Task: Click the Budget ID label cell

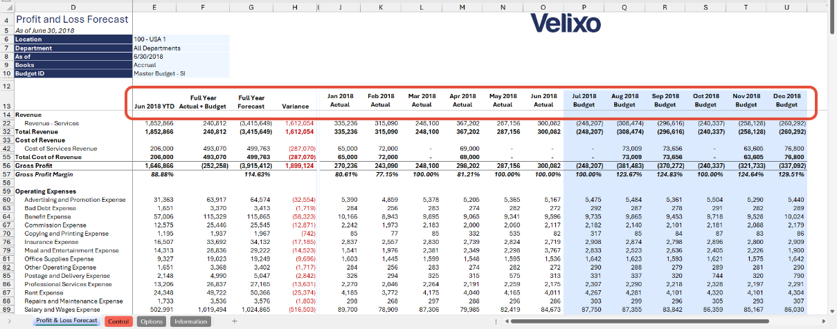Action: tap(73, 73)
